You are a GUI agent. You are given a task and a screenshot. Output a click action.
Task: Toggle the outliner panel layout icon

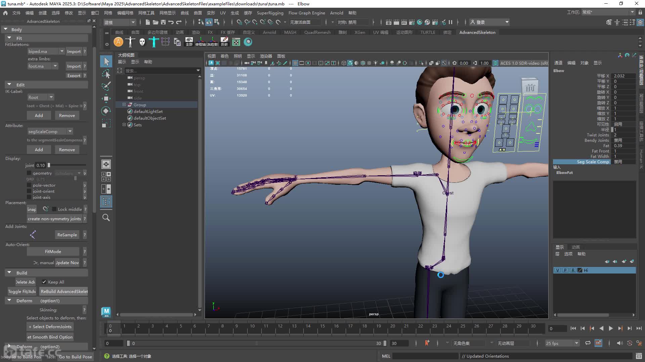click(x=106, y=201)
